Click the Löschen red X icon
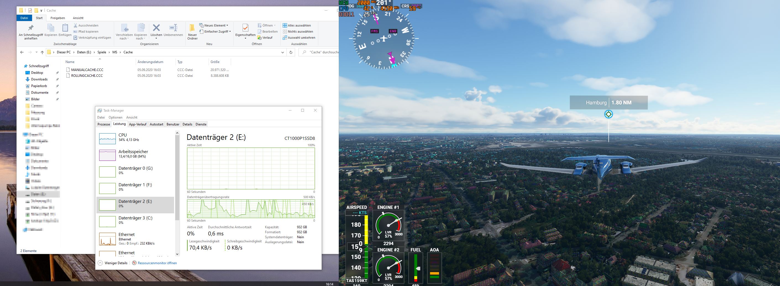This screenshot has height=286, width=780. click(156, 28)
